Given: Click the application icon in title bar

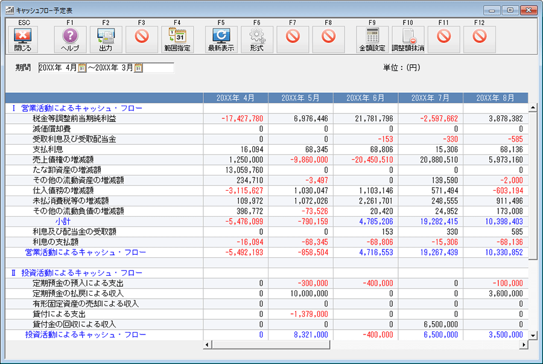Looking at the screenshot, I should [x=10, y=10].
